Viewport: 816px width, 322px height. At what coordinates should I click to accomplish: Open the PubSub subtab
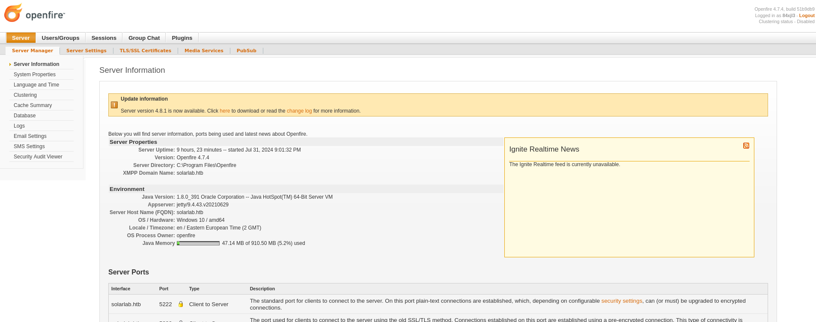(247, 51)
